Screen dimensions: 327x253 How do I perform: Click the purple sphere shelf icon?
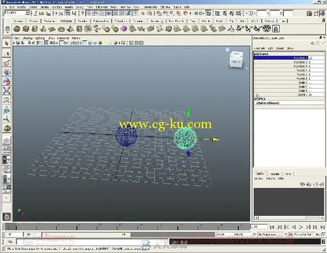tap(124, 29)
